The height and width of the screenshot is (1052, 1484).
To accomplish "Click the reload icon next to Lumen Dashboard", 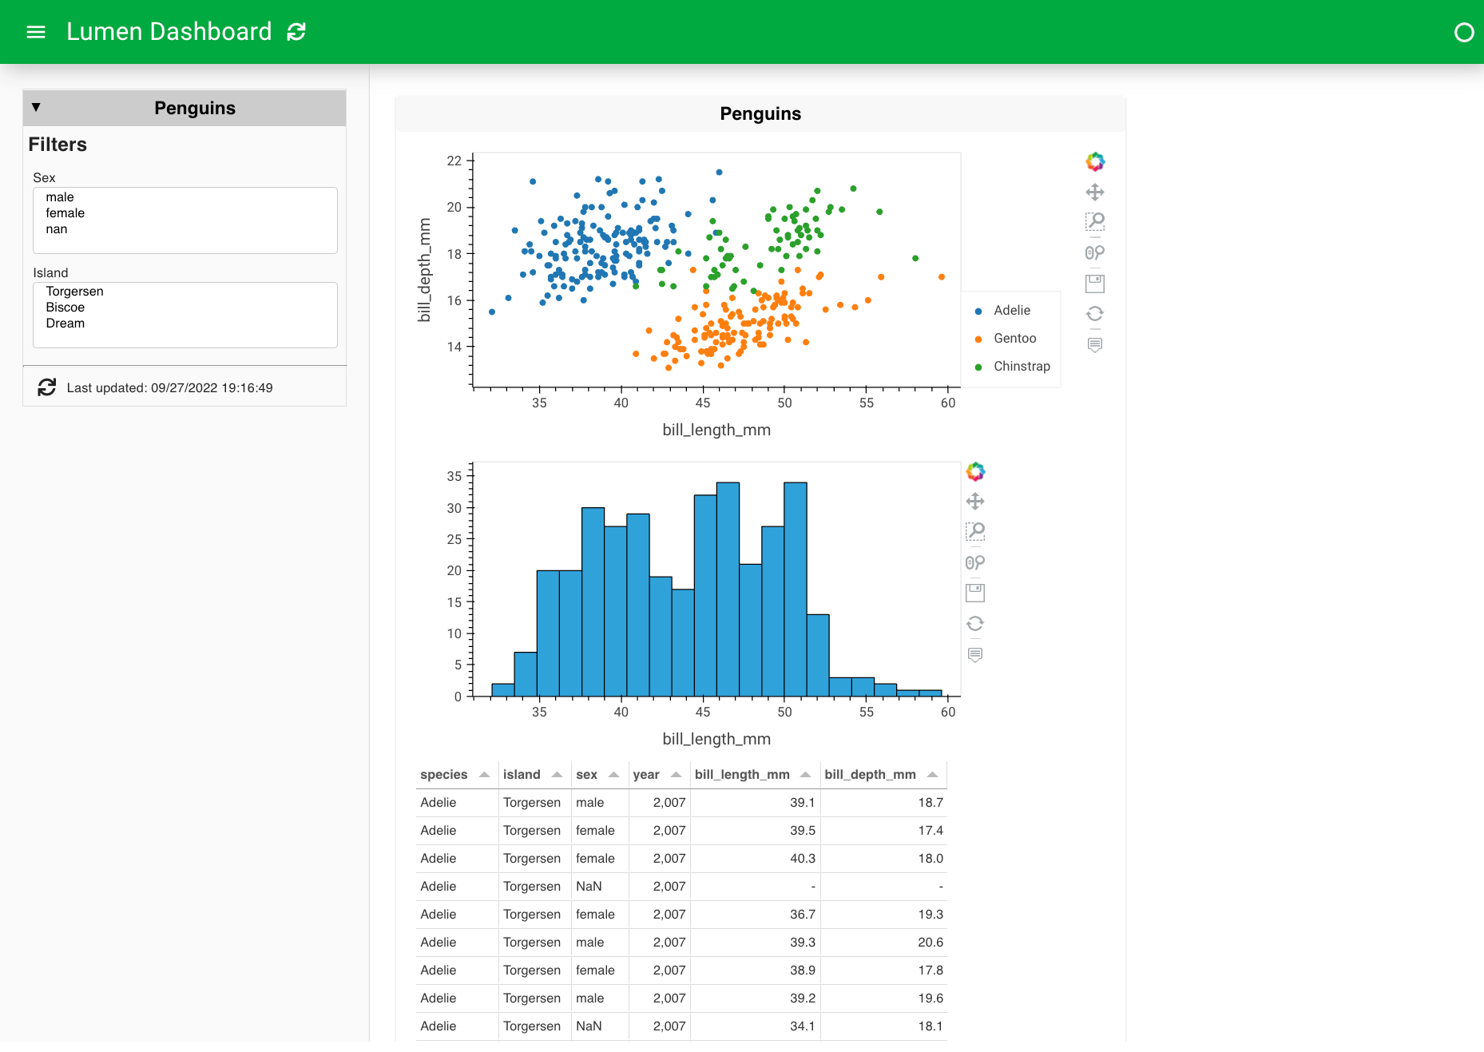I will 296,32.
